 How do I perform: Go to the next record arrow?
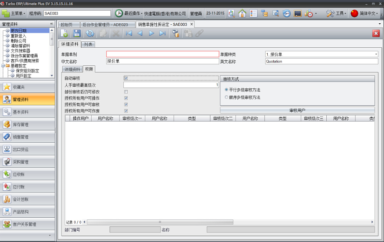pyautogui.click(x=151, y=33)
